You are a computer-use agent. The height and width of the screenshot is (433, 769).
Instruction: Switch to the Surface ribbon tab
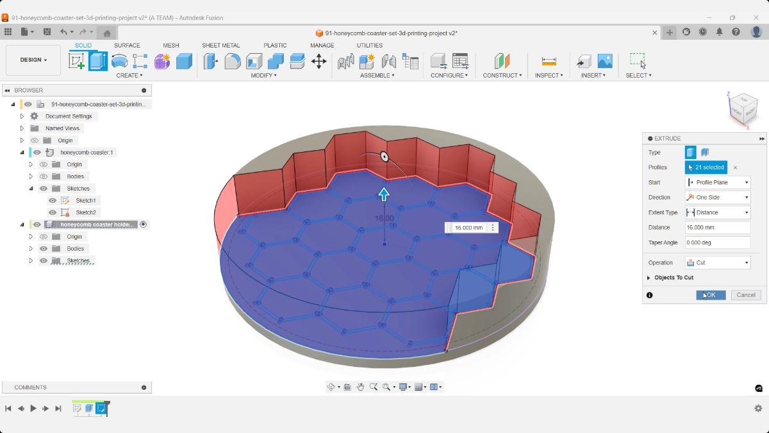click(x=127, y=45)
